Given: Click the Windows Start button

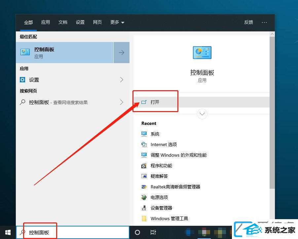Looking at the screenshot, I should click(x=8, y=232).
